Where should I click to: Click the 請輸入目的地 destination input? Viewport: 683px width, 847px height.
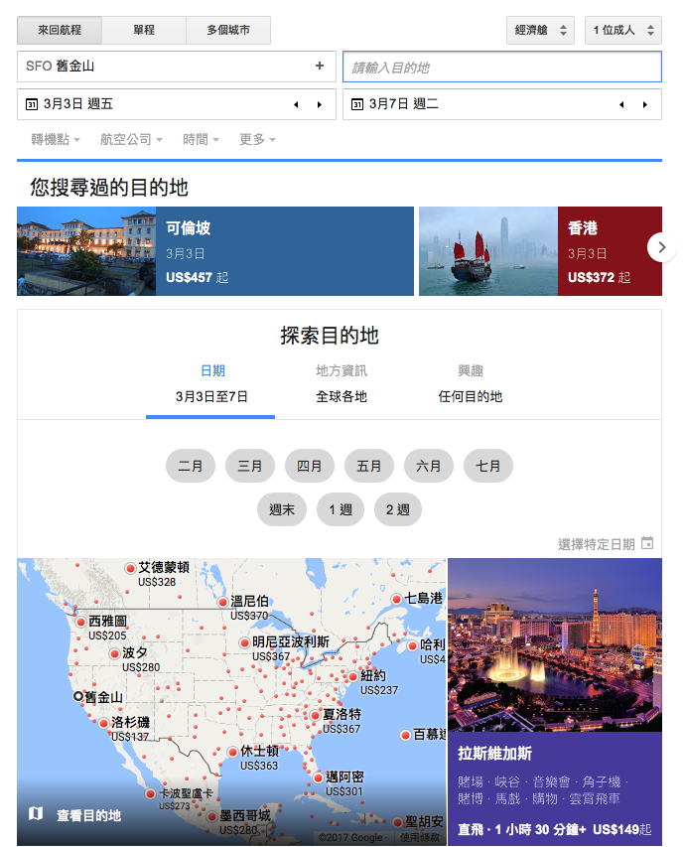click(x=502, y=67)
